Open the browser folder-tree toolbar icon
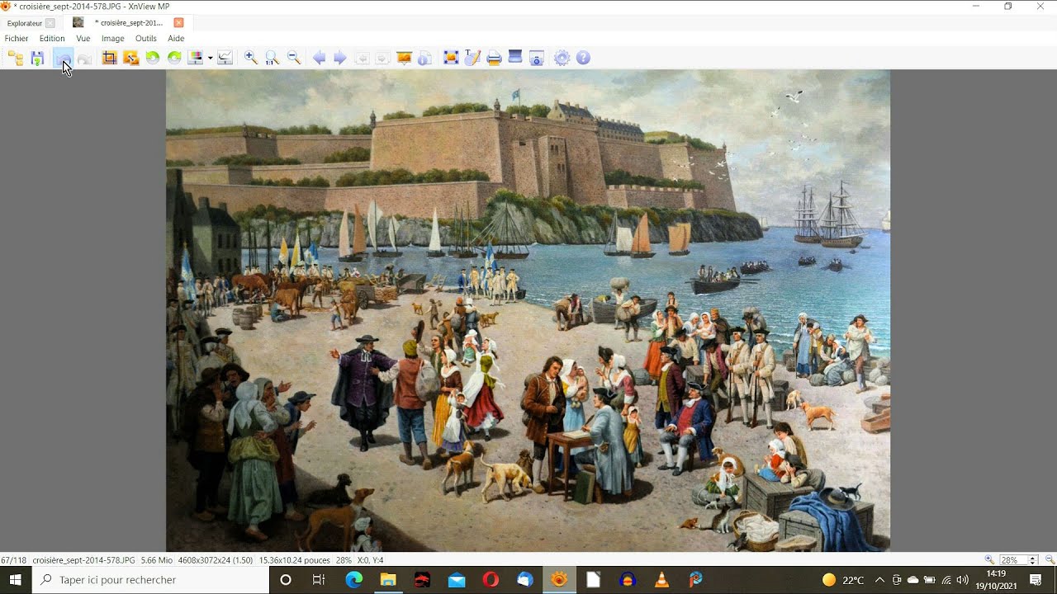Viewport: 1057px width, 594px height. [16, 58]
